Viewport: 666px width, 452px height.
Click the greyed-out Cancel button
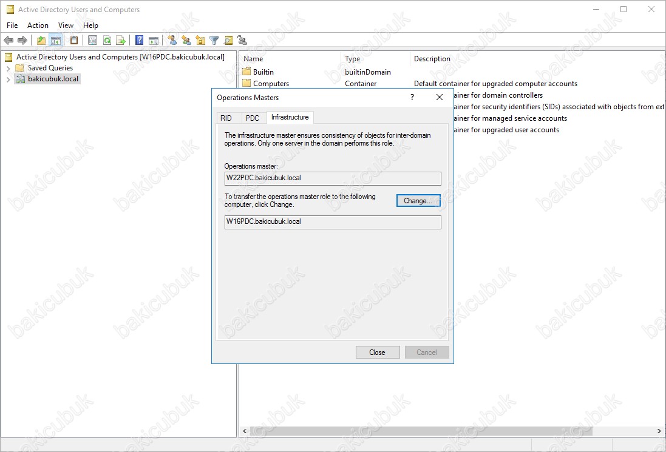click(426, 352)
